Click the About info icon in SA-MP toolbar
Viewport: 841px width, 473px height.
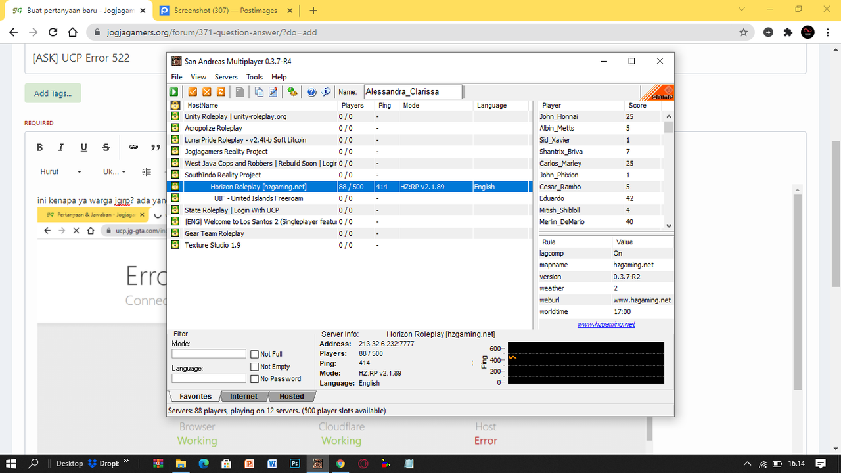point(325,92)
